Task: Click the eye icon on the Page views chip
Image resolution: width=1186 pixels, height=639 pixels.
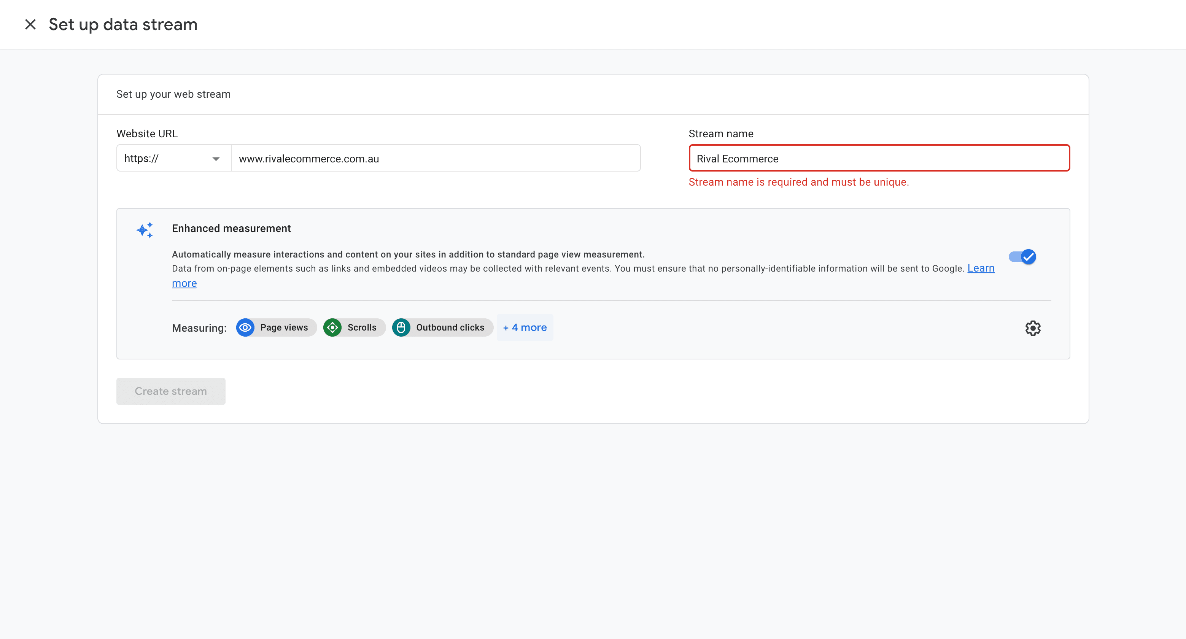Action: [245, 327]
